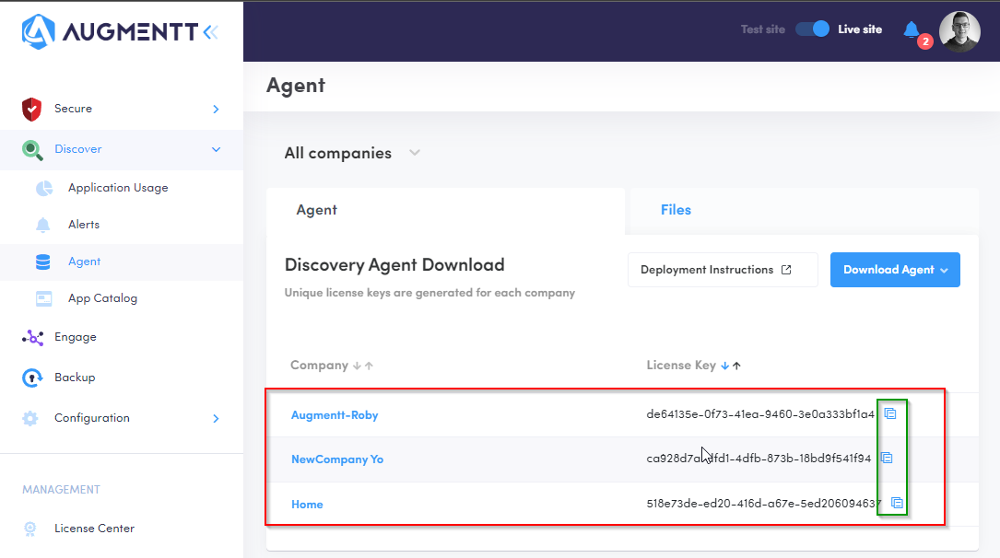Viewport: 1000px width, 558px height.
Task: Open Application Usage menu item
Action: [118, 188]
